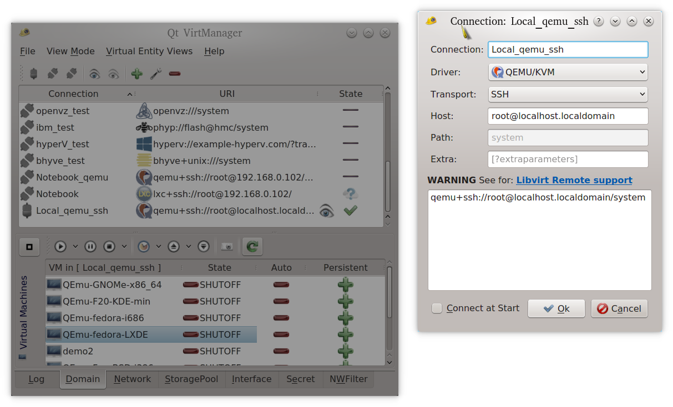Open the File menu
The width and height of the screenshot is (673, 407).
[27, 51]
